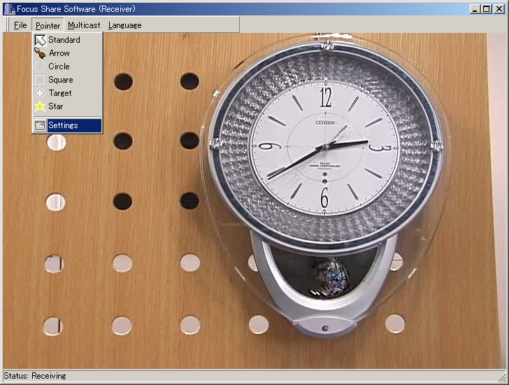Select the Standard pointer cursor icon

pyautogui.click(x=40, y=40)
